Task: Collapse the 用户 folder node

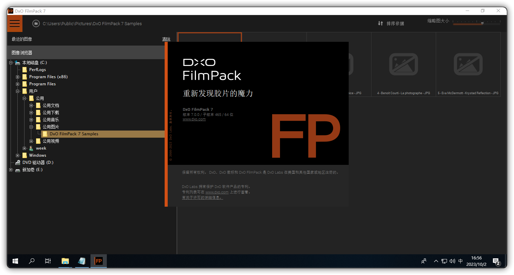Action: [18, 91]
